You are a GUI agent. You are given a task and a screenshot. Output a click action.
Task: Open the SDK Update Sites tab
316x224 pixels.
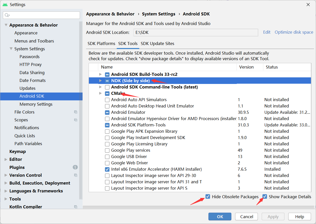pyautogui.click(x=157, y=43)
